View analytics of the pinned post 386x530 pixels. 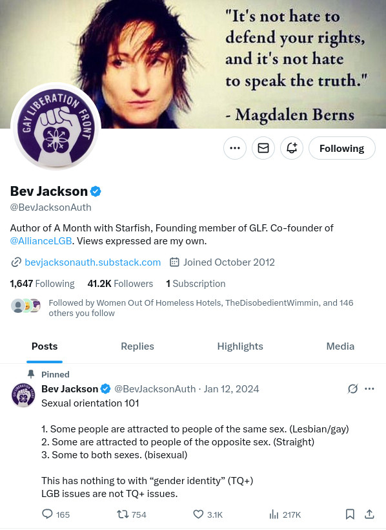click(285, 514)
